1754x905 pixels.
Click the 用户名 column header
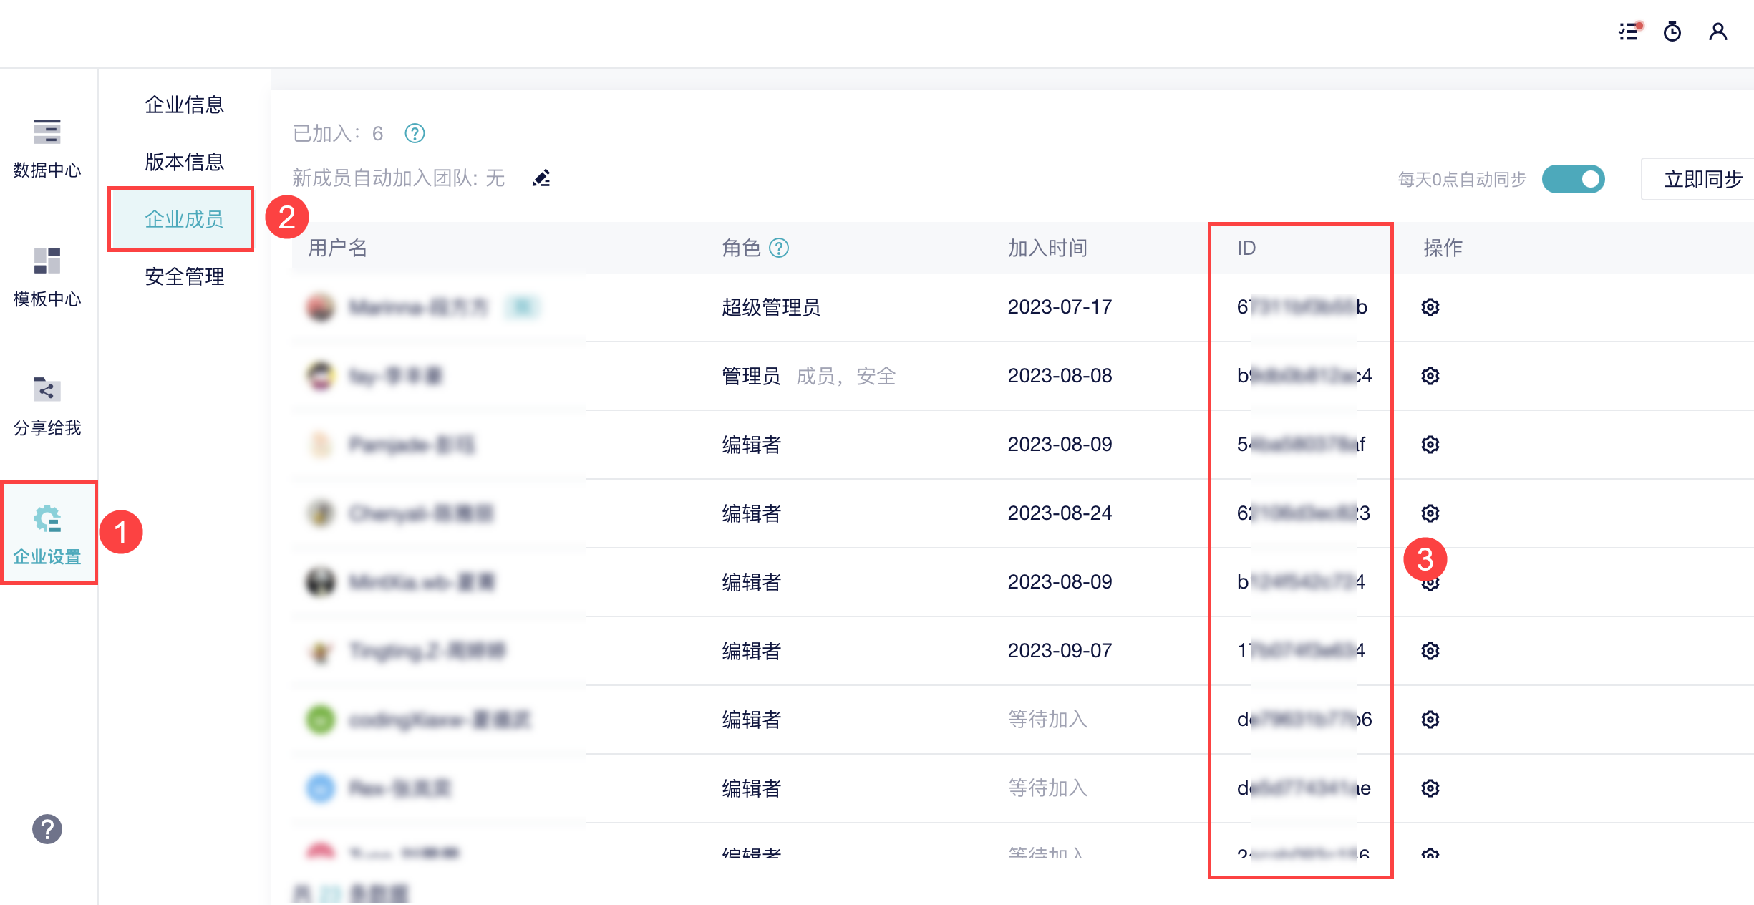(337, 248)
